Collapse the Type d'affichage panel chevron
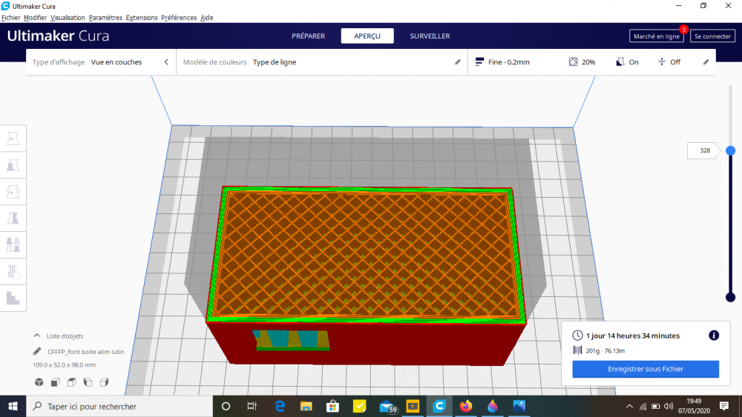Viewport: 742px width, 417px height. pyautogui.click(x=166, y=62)
